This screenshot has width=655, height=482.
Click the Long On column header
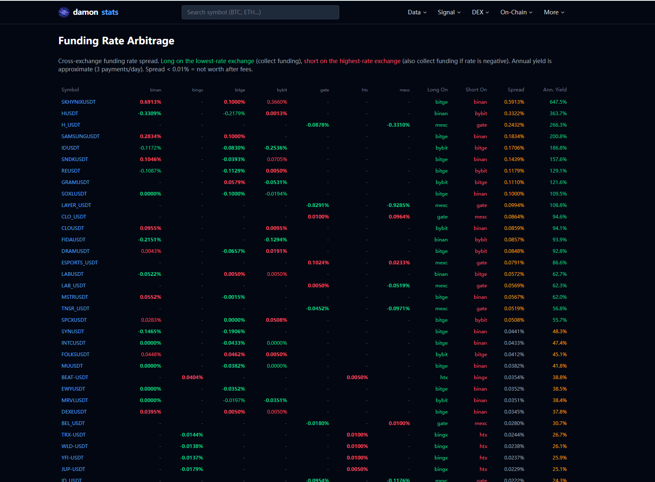437,90
